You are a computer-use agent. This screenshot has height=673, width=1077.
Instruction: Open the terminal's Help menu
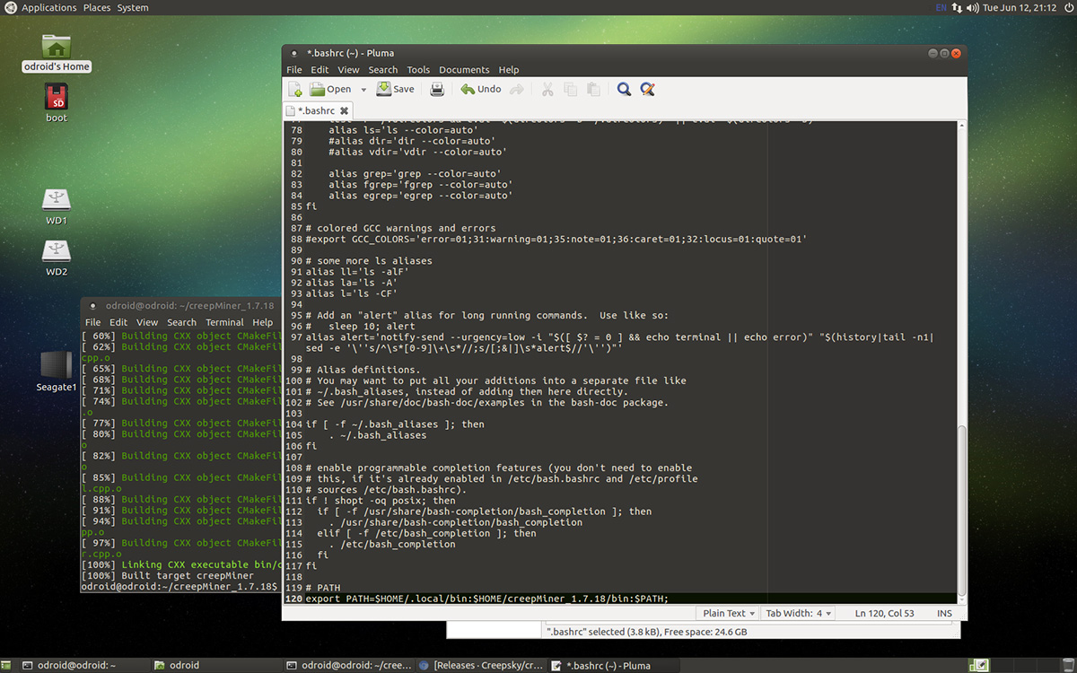pyautogui.click(x=262, y=322)
